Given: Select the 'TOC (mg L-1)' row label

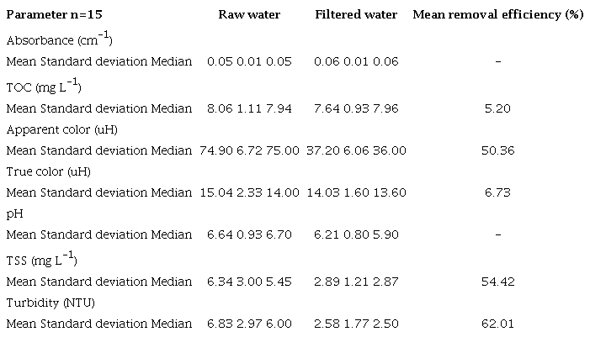Looking at the screenshot, I should coord(43,87).
